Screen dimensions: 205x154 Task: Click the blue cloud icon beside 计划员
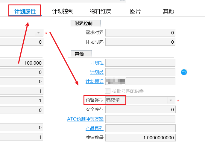click(x=184, y=72)
